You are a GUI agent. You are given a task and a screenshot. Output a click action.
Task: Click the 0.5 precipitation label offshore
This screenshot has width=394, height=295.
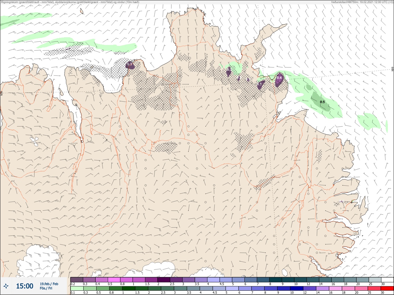point(322,102)
